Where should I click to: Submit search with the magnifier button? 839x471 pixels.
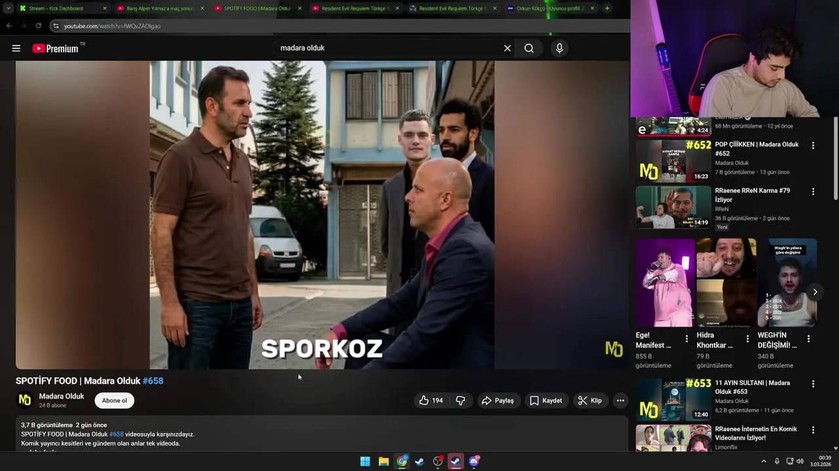pyautogui.click(x=529, y=48)
